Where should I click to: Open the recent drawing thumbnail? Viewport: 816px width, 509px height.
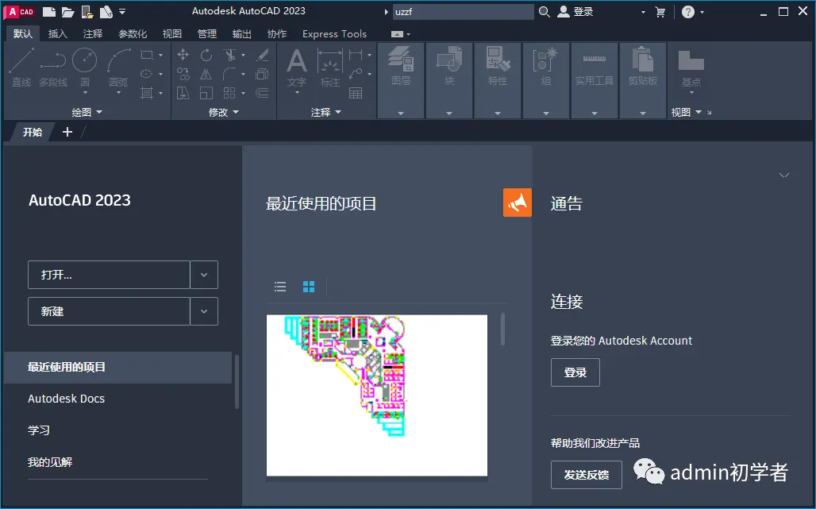pyautogui.click(x=377, y=395)
